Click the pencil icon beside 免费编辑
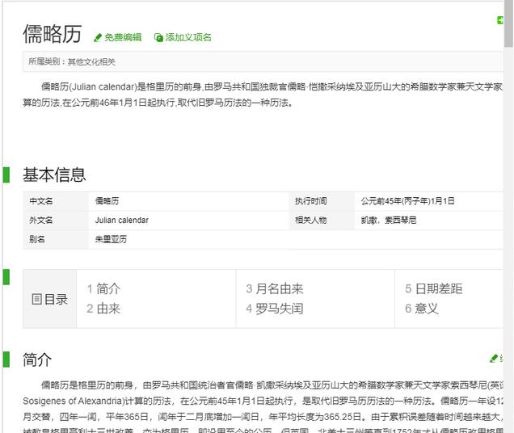This screenshot has height=433, width=514. tap(97, 38)
